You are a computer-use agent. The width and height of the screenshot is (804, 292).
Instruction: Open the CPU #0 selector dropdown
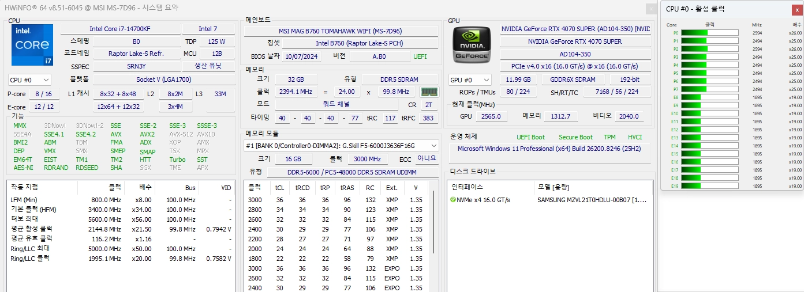[29, 80]
